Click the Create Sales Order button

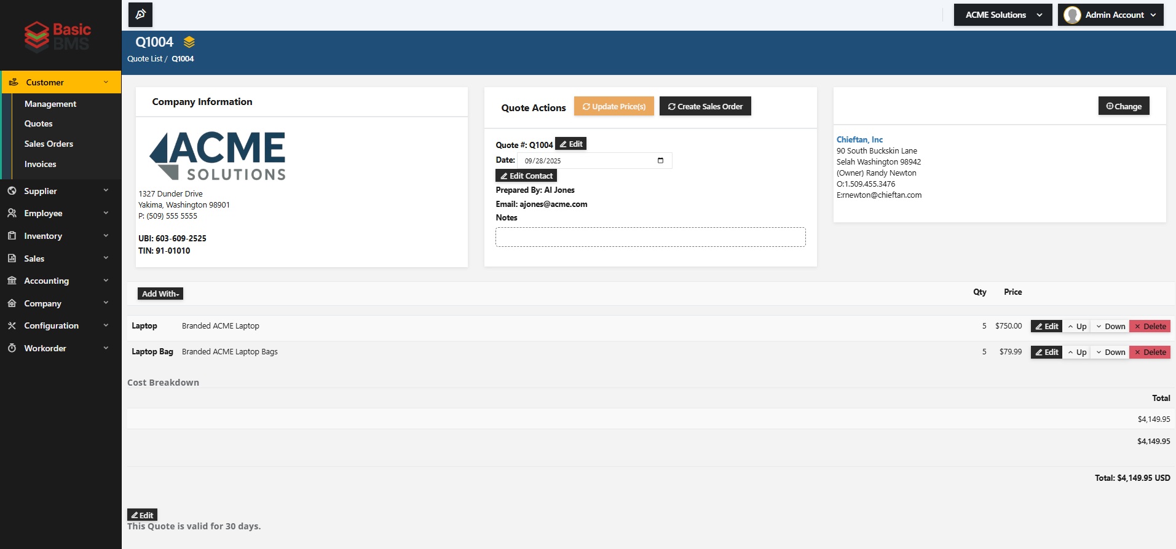pyautogui.click(x=705, y=106)
